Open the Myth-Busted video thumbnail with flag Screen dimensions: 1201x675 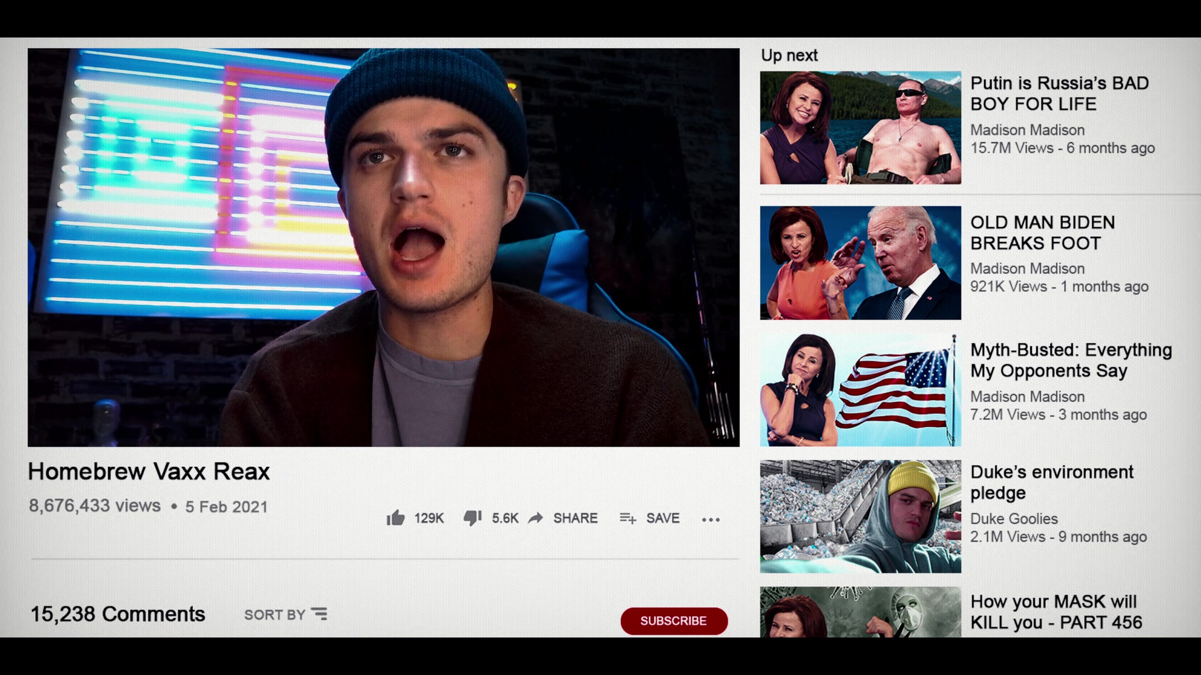click(860, 390)
